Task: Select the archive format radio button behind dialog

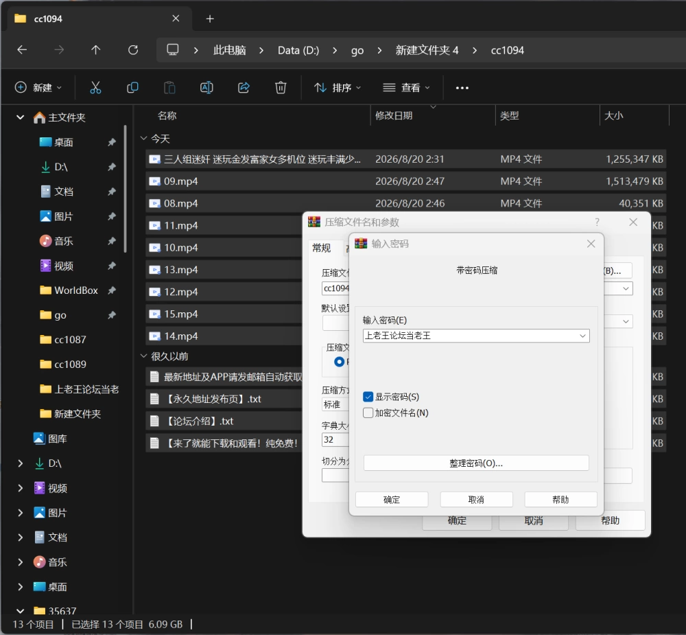Action: point(339,362)
